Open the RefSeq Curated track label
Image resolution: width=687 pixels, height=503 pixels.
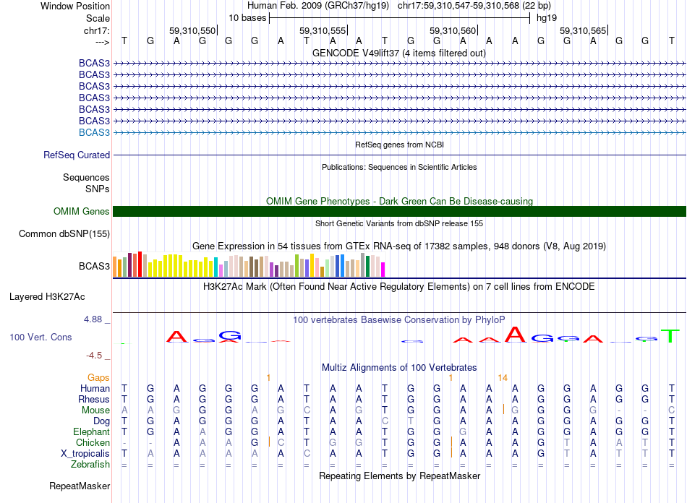point(77,155)
